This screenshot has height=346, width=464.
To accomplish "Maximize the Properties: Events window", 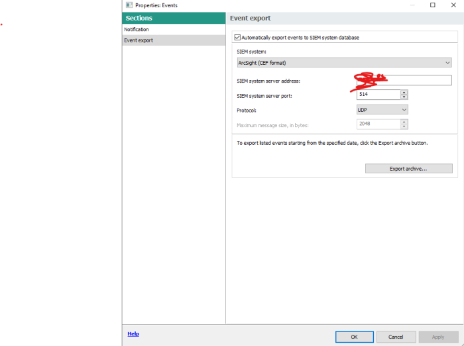I will [433, 5].
